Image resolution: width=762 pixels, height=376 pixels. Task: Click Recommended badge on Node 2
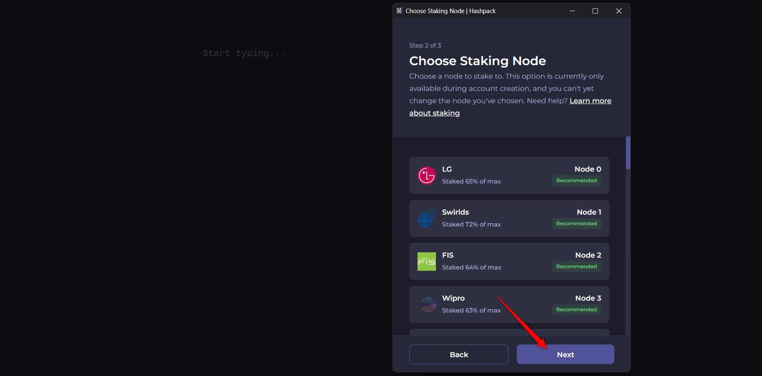point(576,267)
